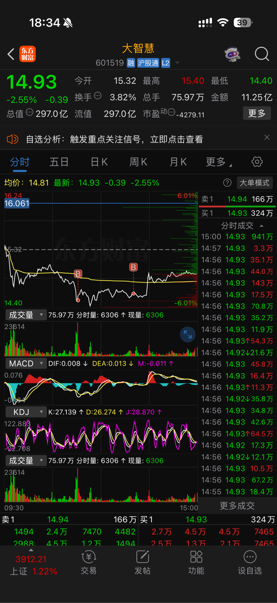Tap the L2 level badge
277x603 pixels.
click(166, 63)
